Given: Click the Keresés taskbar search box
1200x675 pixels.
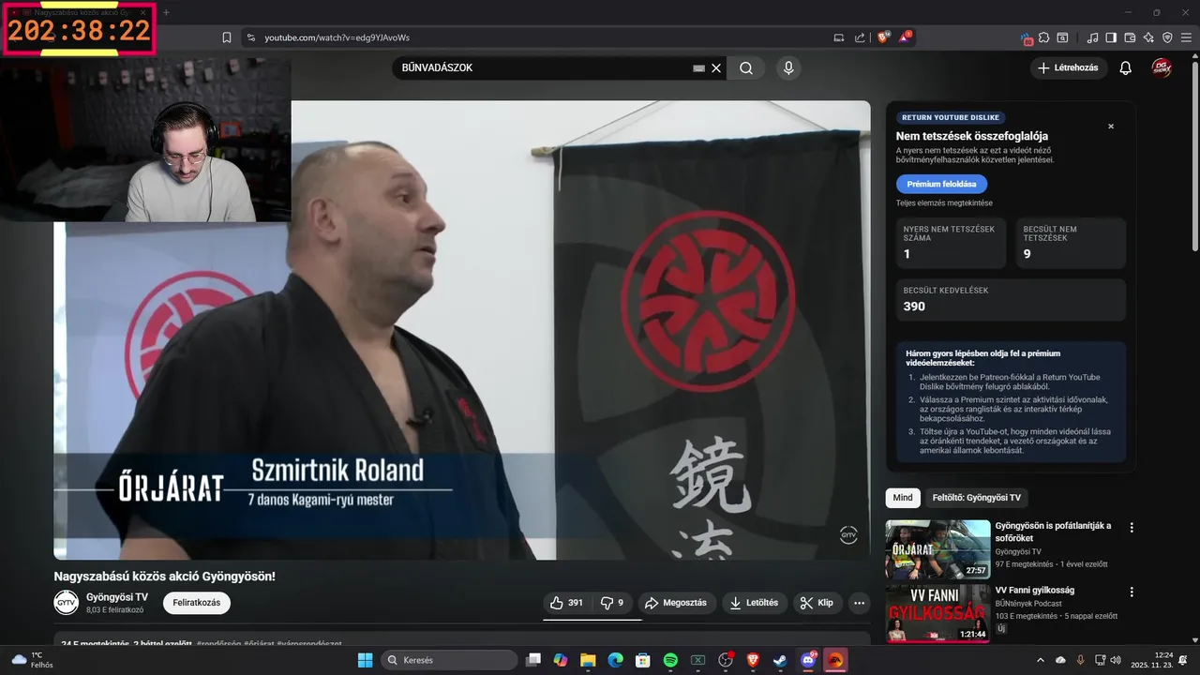Looking at the screenshot, I should (x=450, y=660).
